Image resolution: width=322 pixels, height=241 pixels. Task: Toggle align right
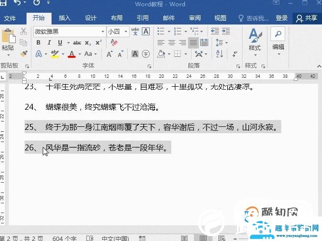click(x=183, y=43)
